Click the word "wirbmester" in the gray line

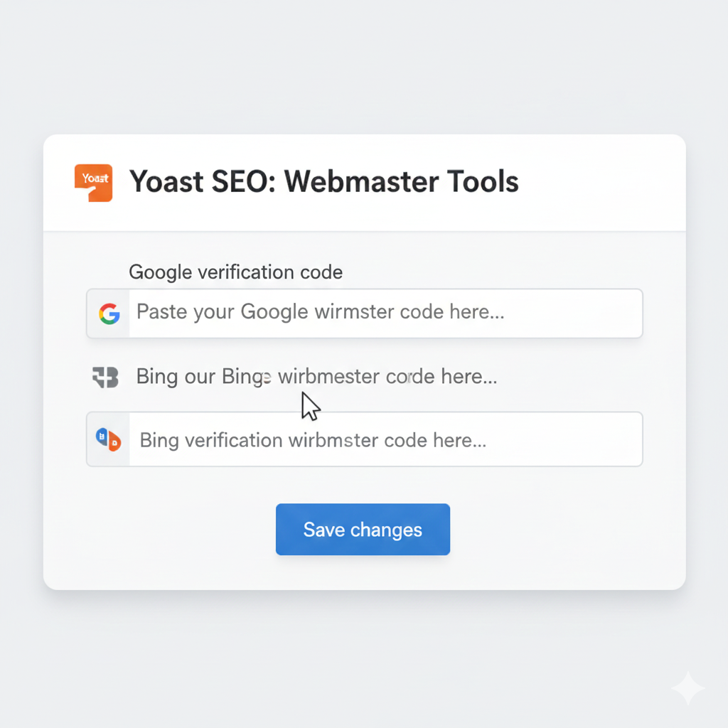pos(328,377)
